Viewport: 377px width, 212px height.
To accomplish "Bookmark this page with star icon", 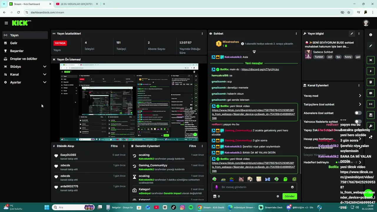I will coord(349,12).
